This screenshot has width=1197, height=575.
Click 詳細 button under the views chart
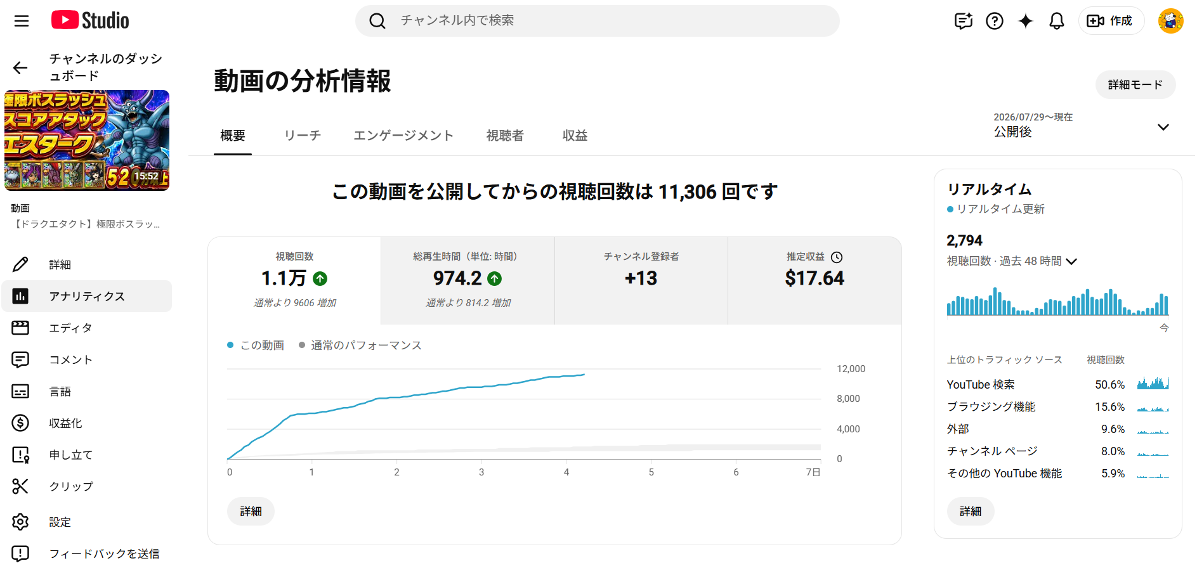(251, 511)
